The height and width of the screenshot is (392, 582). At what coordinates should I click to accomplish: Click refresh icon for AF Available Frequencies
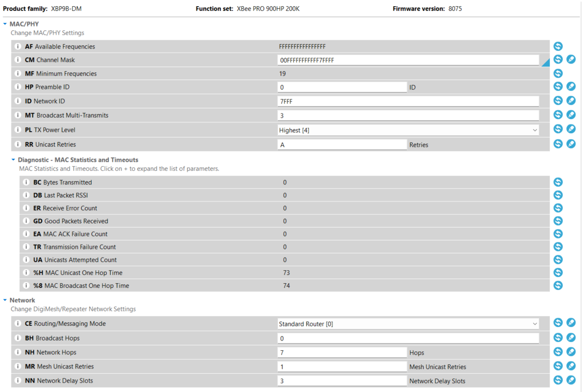tap(558, 46)
